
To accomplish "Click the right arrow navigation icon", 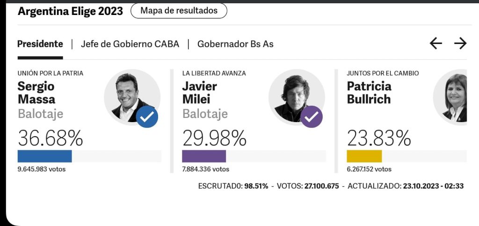I will (460, 44).
